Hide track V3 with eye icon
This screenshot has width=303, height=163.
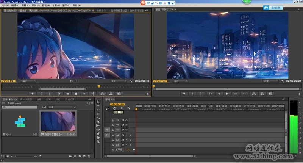pyautogui.click(x=127, y=120)
